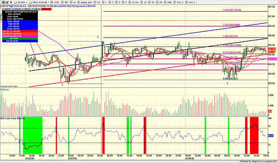Select the 0.618 Fibonacci level label
This screenshot has width=278, height=163.
coord(232,52)
